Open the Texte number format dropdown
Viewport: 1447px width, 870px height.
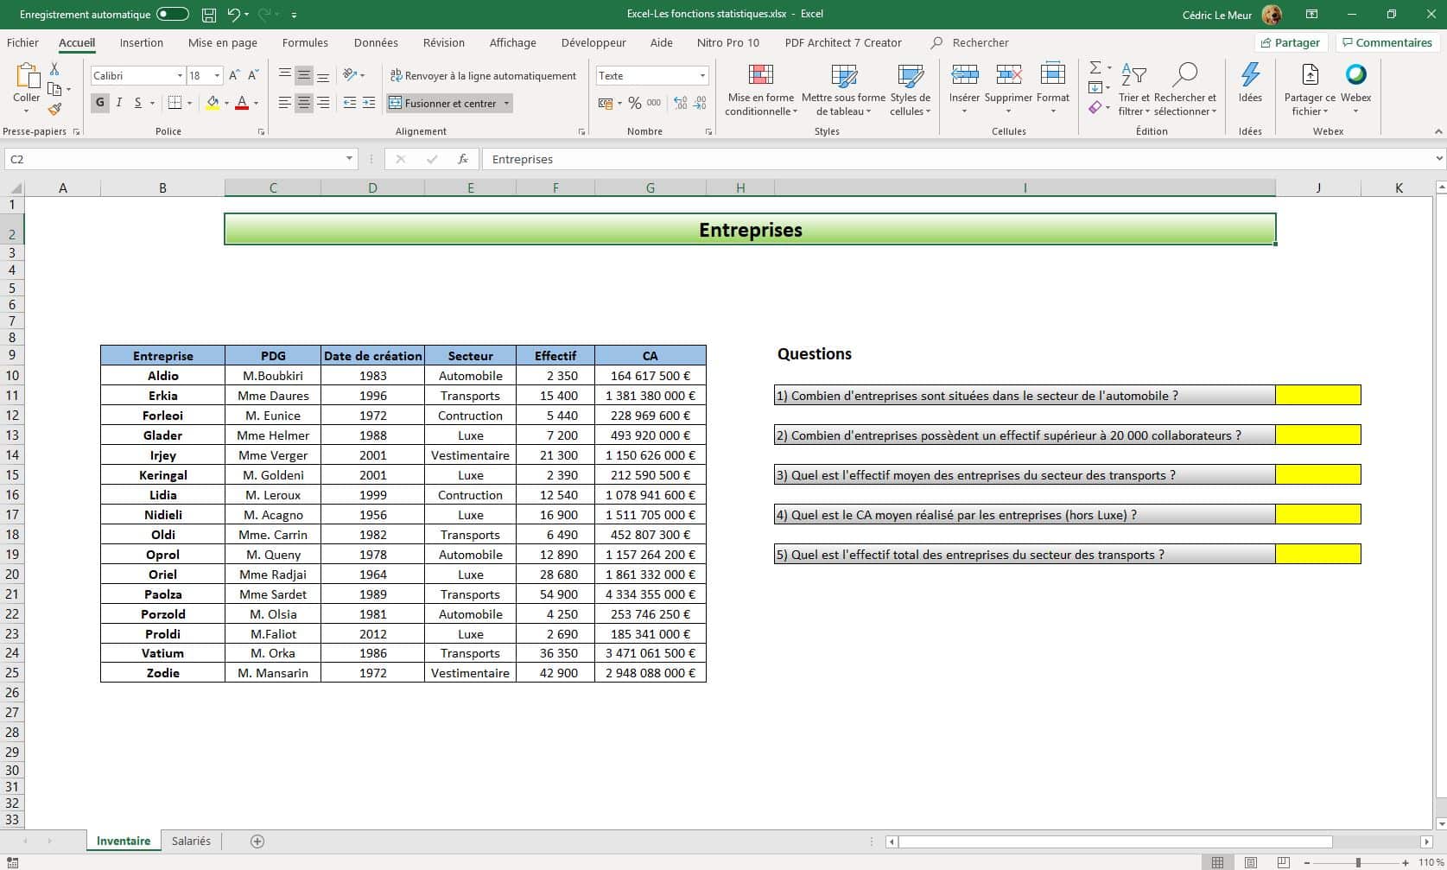[x=702, y=75]
